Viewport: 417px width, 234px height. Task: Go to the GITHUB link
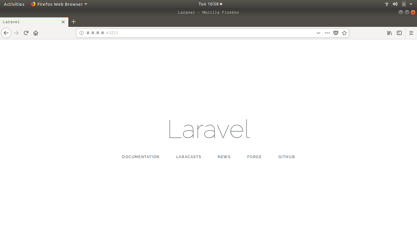pyautogui.click(x=287, y=157)
